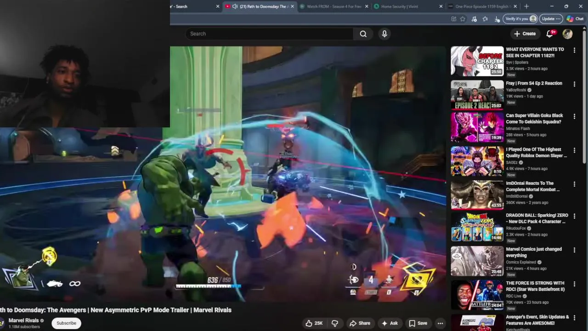Close the One Piece Episode 1159 tab

click(515, 6)
